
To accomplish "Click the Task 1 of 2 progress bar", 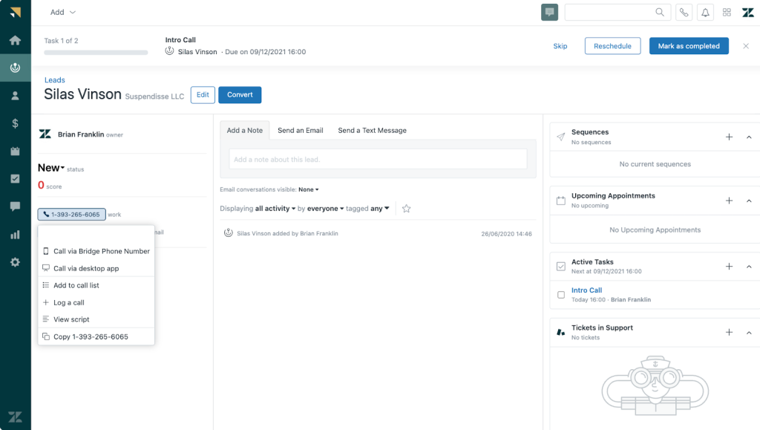I will coord(95,53).
